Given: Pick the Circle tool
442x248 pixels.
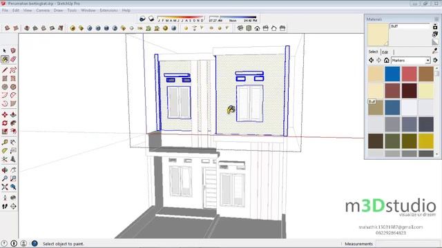Looking at the screenshot, I should tap(5, 87).
